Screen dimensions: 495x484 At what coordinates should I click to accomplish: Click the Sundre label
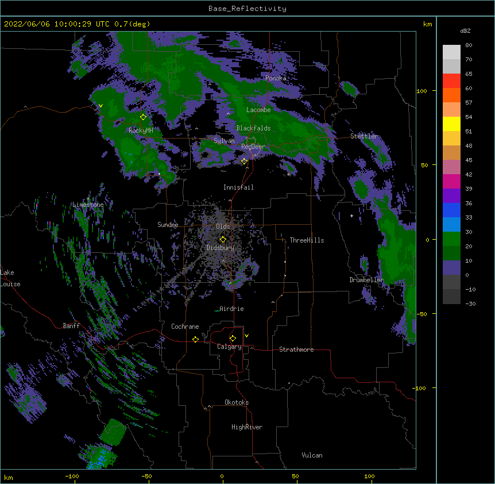(x=168, y=225)
